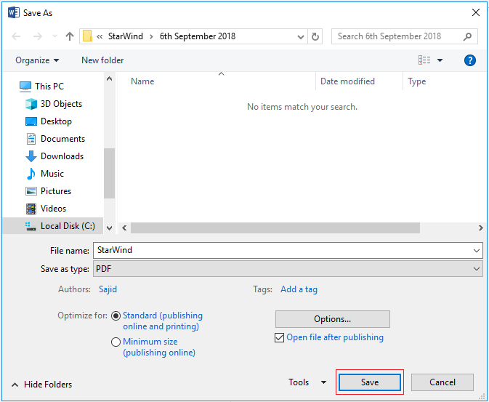Click the horizontal scrollbar thumb

(275, 228)
